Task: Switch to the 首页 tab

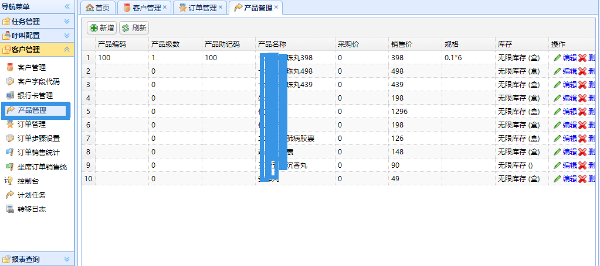Action: pos(97,8)
